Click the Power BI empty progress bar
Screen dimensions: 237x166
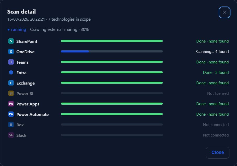112,93
